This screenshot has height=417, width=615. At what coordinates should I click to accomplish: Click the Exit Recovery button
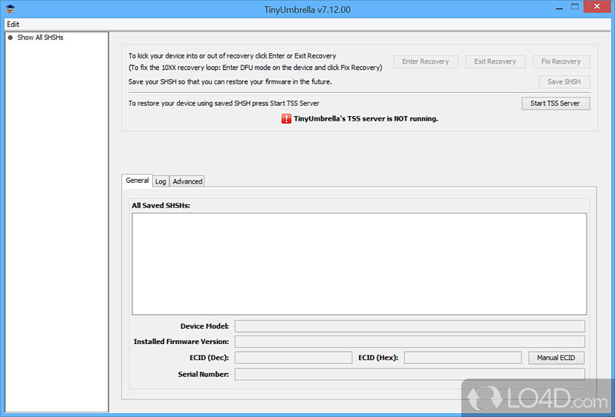click(495, 61)
